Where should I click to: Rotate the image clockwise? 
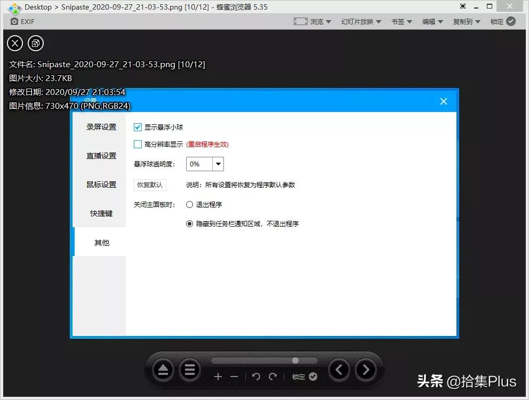click(274, 377)
